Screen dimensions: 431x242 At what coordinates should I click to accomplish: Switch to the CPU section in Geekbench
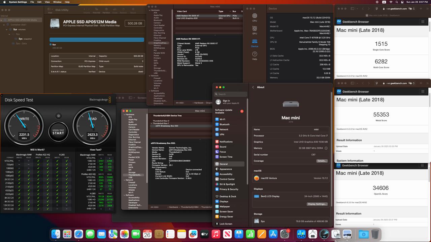click(x=255, y=17)
